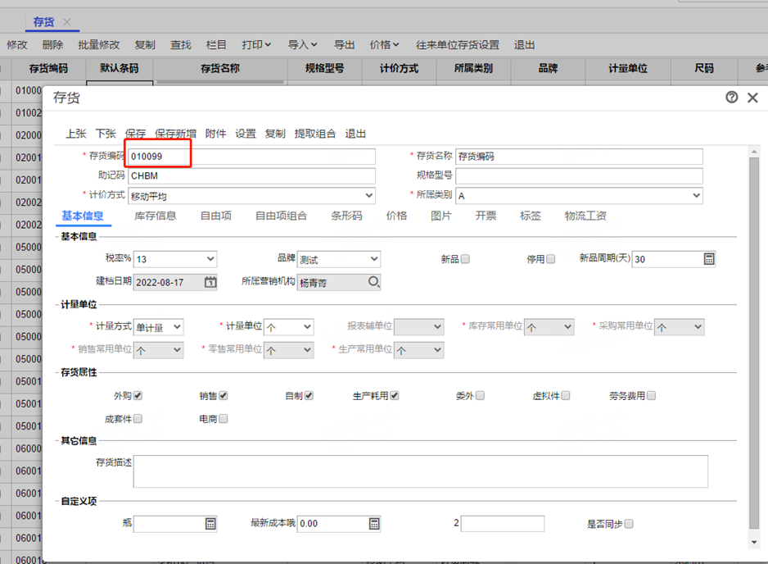Expand the 计价方式 dropdown
Image resolution: width=768 pixels, height=564 pixels.
coord(368,196)
